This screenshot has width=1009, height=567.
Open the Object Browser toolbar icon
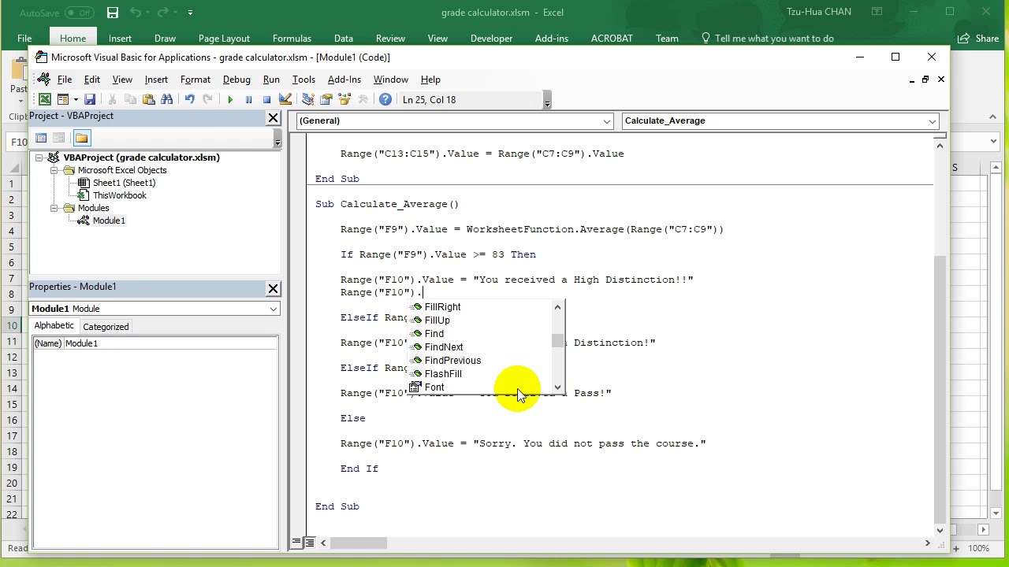click(x=344, y=99)
